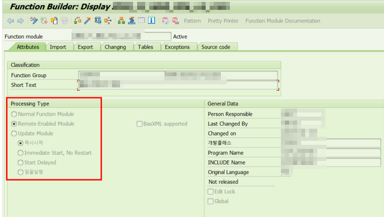The height and width of the screenshot is (217, 384).
Task: Display the object list hierarchy icon
Action: click(121, 21)
